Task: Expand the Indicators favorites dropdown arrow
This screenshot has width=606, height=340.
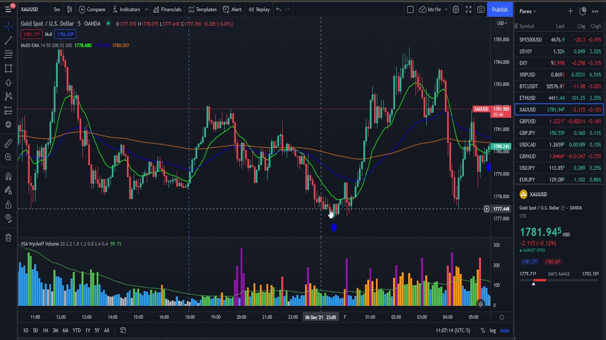Action: (146, 9)
